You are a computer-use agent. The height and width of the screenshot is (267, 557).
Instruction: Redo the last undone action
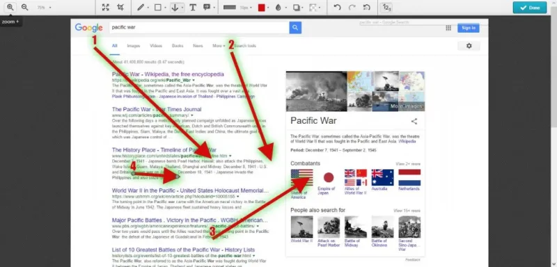point(352,8)
